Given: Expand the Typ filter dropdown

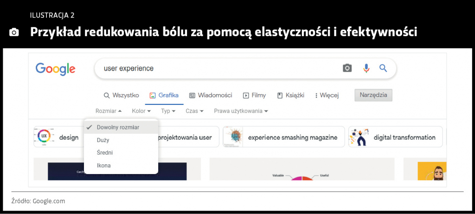Looking at the screenshot, I should [x=168, y=111].
